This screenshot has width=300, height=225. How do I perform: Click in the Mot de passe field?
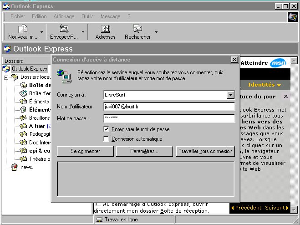169,118
